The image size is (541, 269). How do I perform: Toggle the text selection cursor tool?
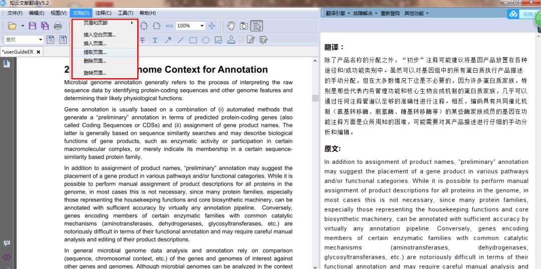coord(256,26)
